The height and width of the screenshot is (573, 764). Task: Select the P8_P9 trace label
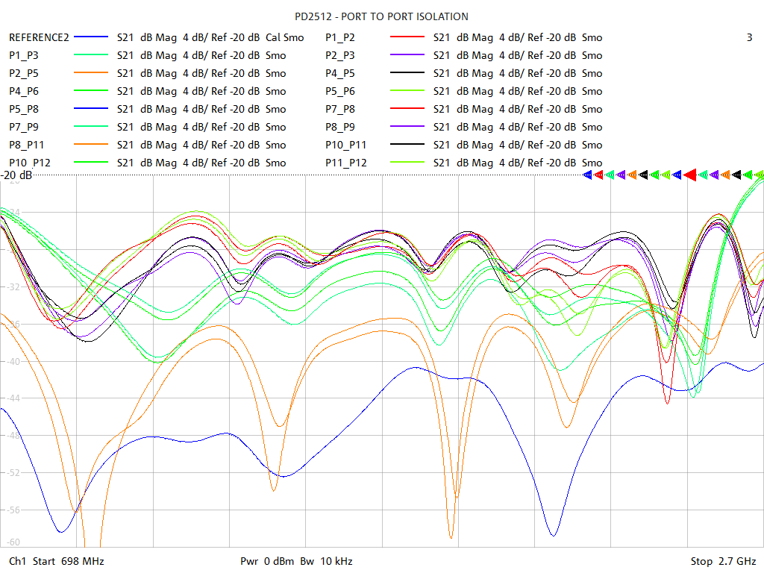340,127
